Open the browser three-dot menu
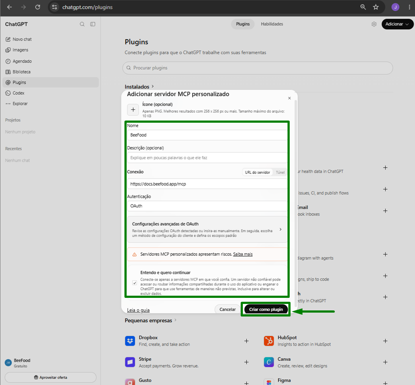 point(409,7)
